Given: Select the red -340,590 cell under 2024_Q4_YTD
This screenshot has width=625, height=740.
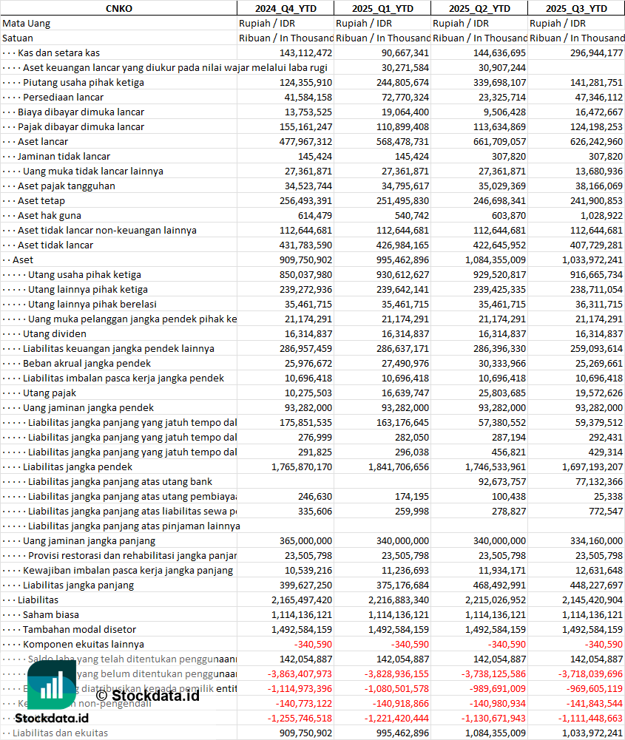Looking at the screenshot, I should [x=313, y=644].
